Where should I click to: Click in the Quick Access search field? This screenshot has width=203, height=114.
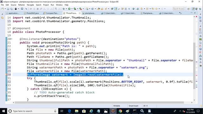[179, 9]
